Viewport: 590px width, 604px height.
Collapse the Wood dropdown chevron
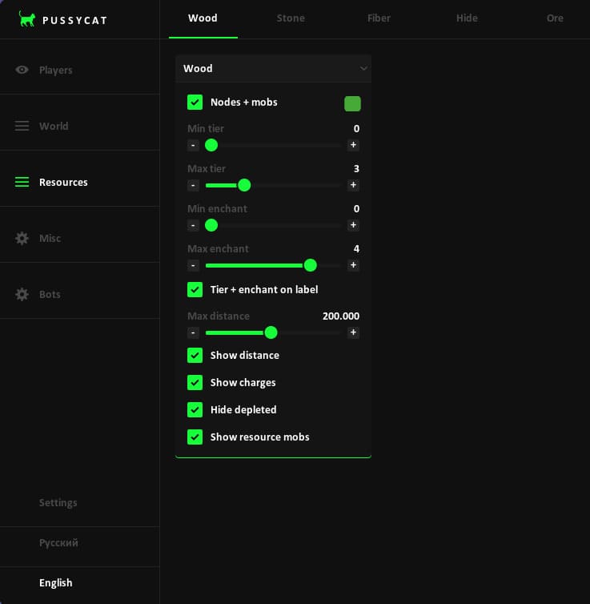pos(363,69)
